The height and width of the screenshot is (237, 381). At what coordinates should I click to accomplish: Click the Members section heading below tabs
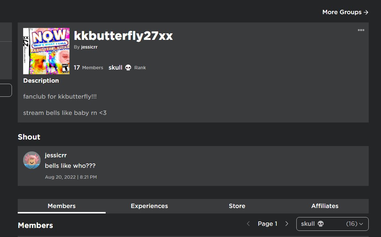coord(35,225)
